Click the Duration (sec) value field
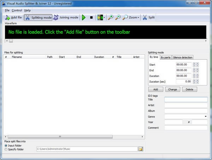Viewport: 212px width, 160px height. (x=183, y=82)
